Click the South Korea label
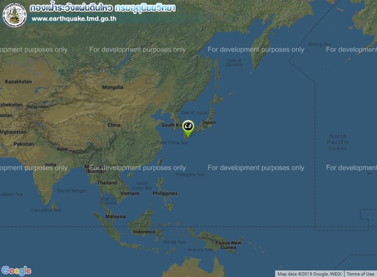This screenshot has width=377, height=277. [x=172, y=125]
